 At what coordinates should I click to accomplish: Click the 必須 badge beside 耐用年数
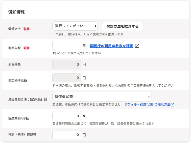26,48
